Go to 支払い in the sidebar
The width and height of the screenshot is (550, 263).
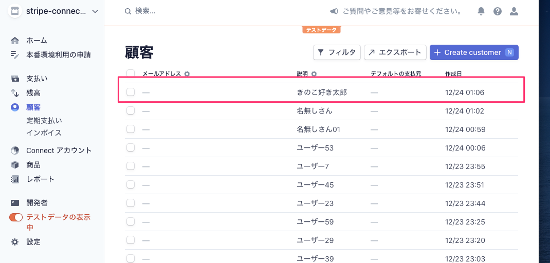[37, 79]
